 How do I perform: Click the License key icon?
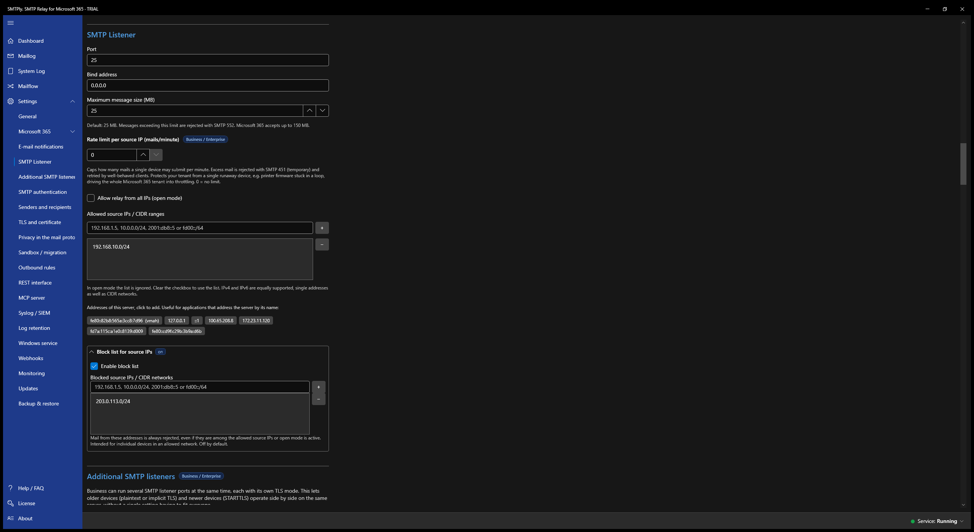click(x=11, y=503)
